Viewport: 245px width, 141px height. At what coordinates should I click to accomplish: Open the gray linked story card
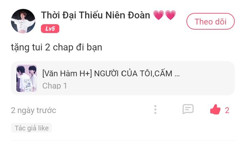[x=123, y=78]
